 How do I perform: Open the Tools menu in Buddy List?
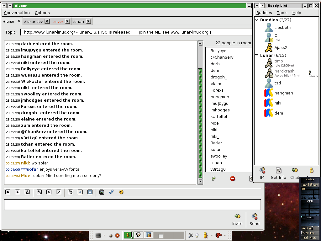pyautogui.click(x=282, y=13)
